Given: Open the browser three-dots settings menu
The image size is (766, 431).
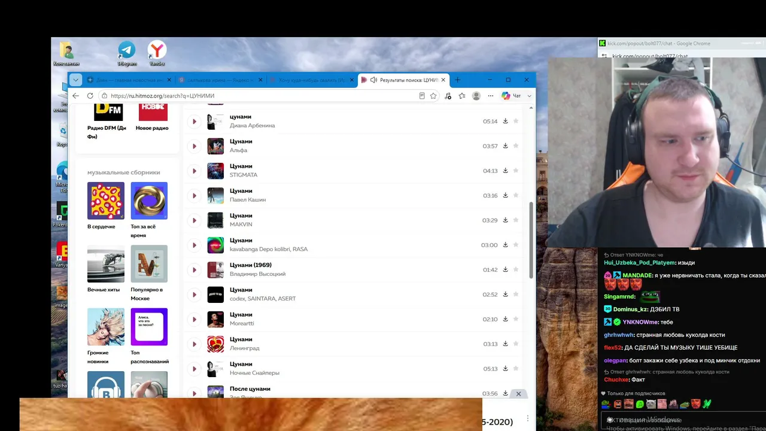Looking at the screenshot, I should 491,96.
